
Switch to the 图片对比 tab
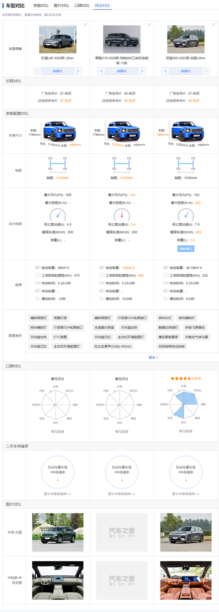click(x=61, y=6)
